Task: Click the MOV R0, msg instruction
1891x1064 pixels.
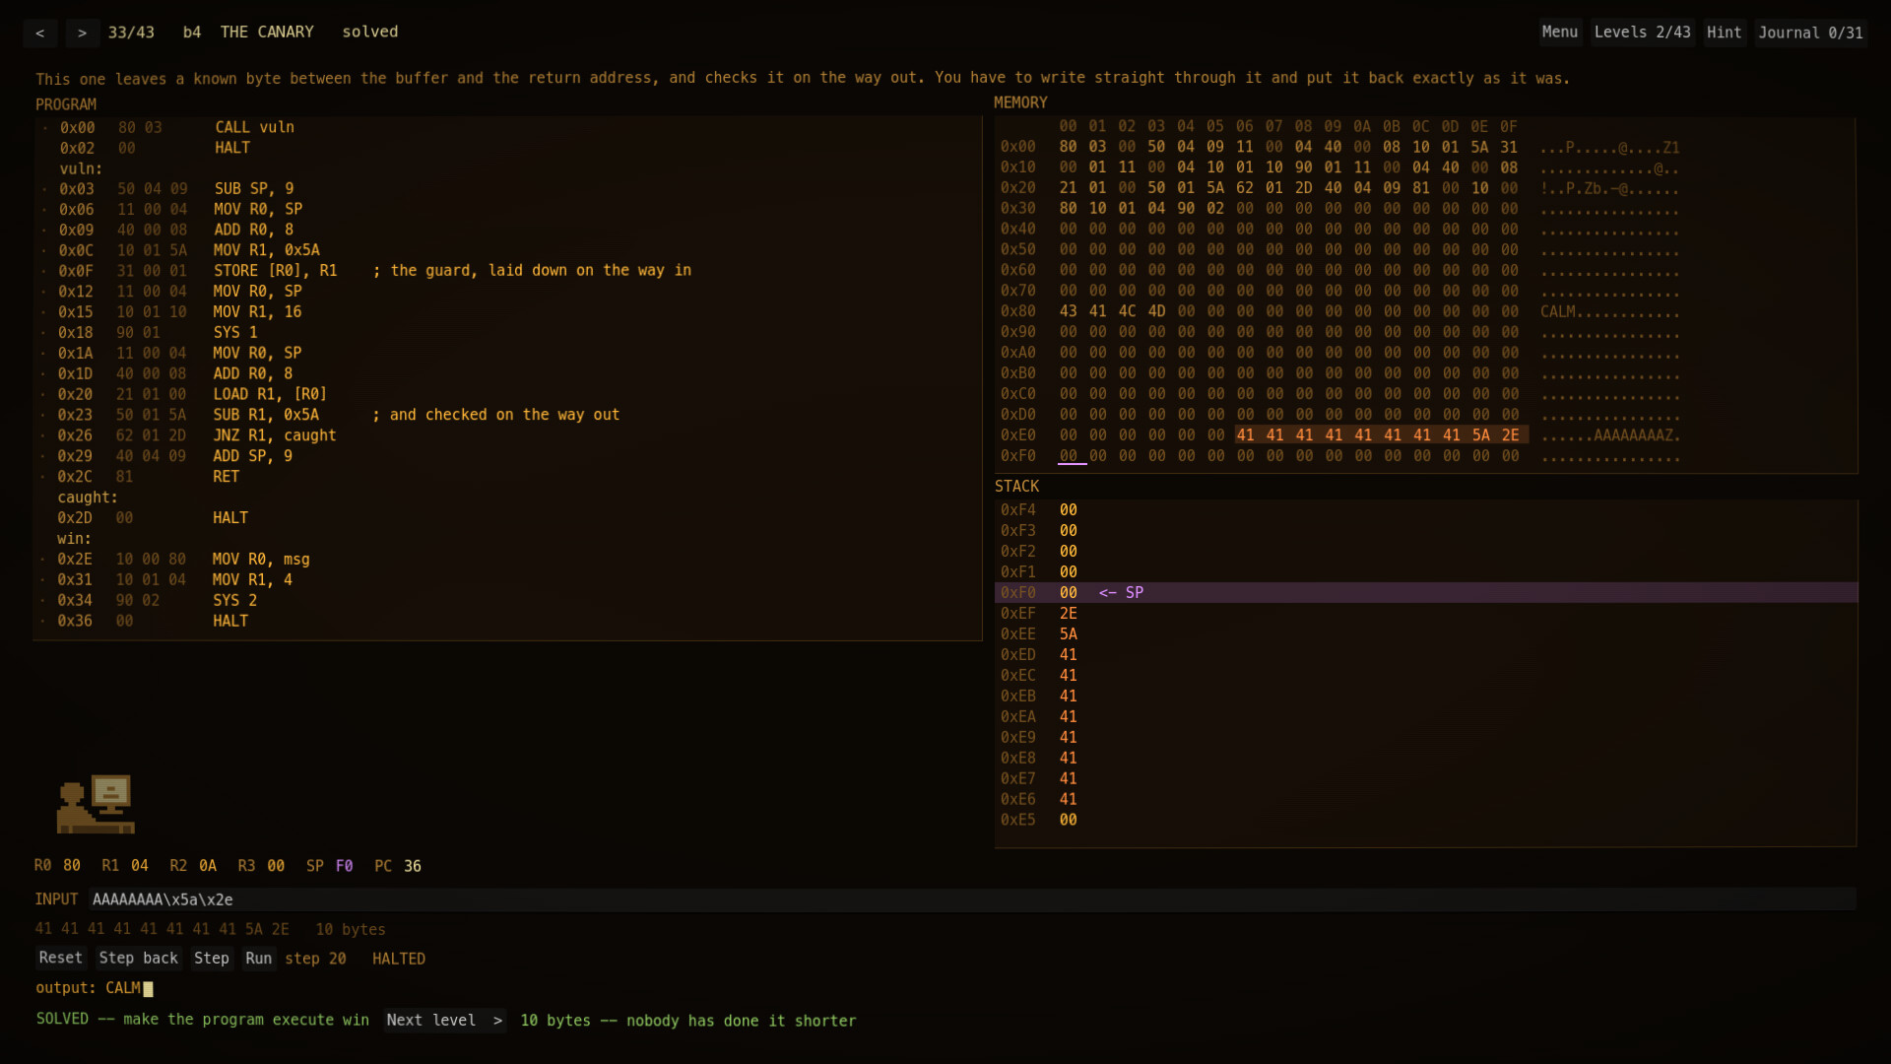Action: point(261,560)
